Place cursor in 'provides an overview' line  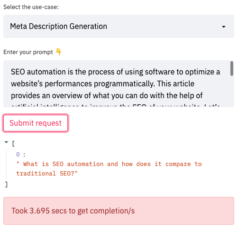point(107,95)
